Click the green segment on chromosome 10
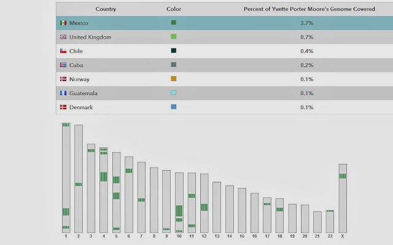This screenshot has width=393, height=245. [x=179, y=211]
